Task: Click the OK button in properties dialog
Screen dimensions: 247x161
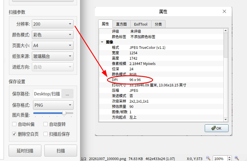Action: [217, 128]
